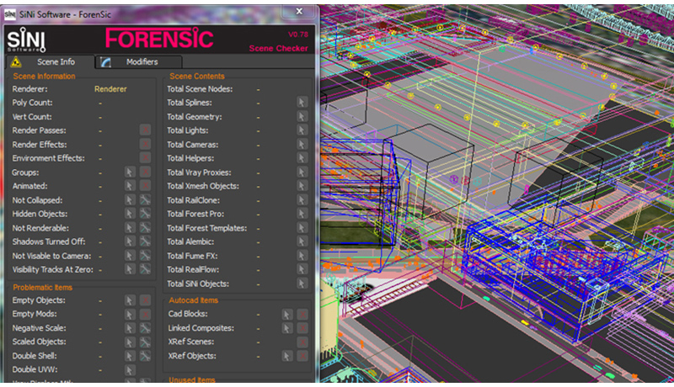This screenshot has width=674, height=387.
Task: Select Total Vray Proxies cursor icon
Action: coord(302,172)
